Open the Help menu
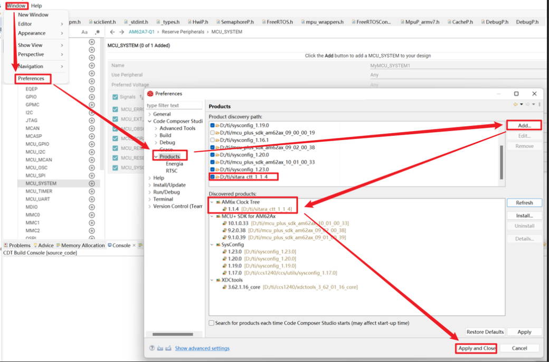The height and width of the screenshot is (362, 549). (x=36, y=6)
